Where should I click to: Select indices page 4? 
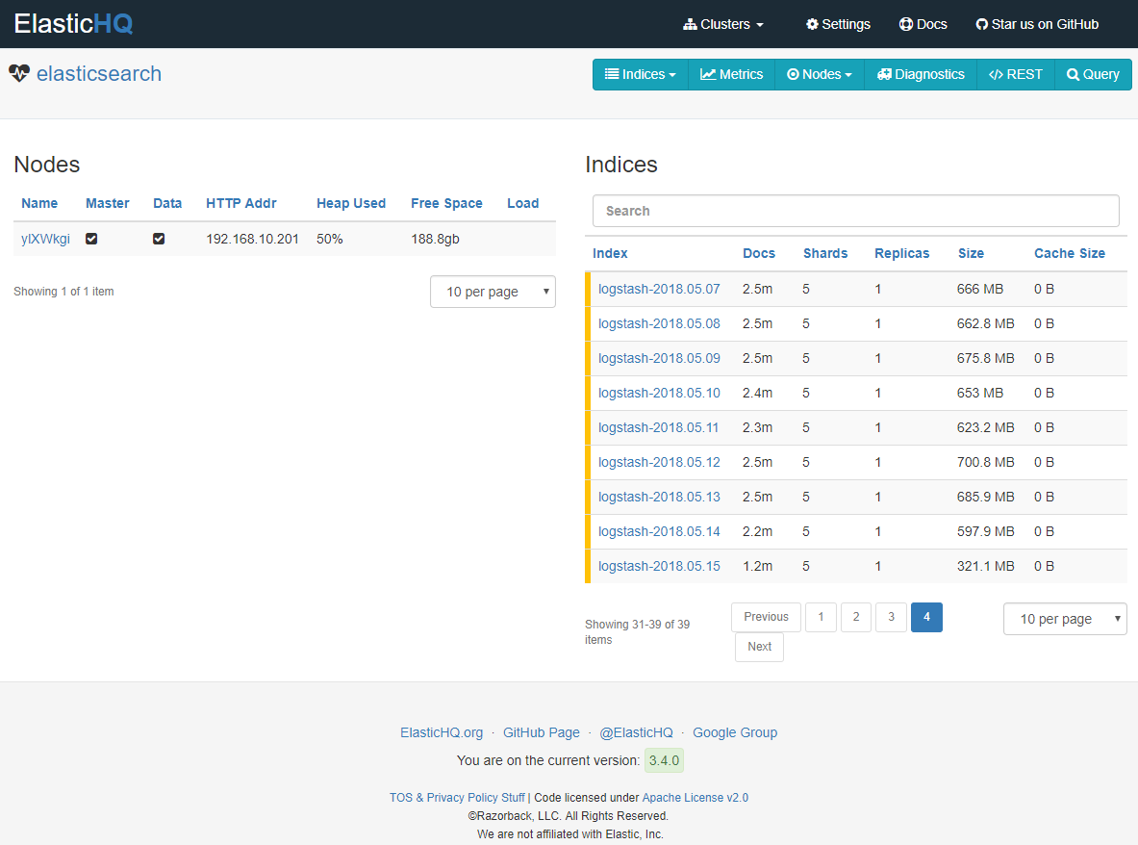[926, 617]
